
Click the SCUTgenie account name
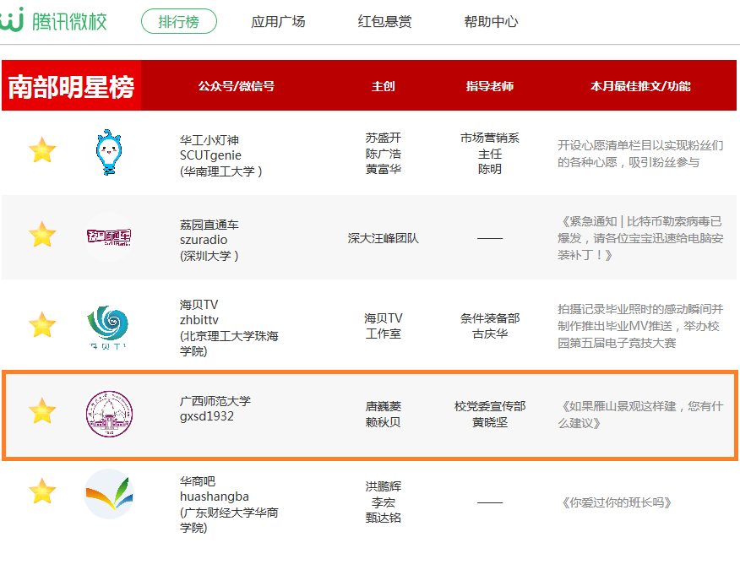210,155
